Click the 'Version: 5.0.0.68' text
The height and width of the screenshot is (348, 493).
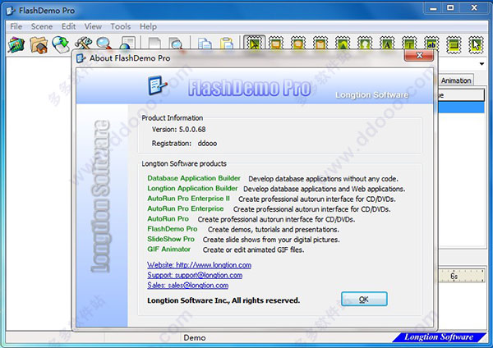[x=178, y=129]
